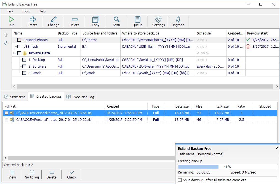This screenshot has height=184, width=280.
Task: Click the '2 of 10' created count
Action: pos(233,40)
